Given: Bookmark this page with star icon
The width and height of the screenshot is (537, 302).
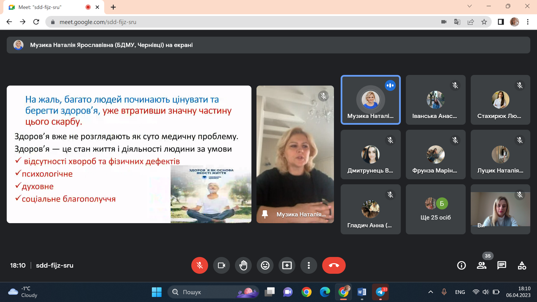Looking at the screenshot, I should coord(484,22).
